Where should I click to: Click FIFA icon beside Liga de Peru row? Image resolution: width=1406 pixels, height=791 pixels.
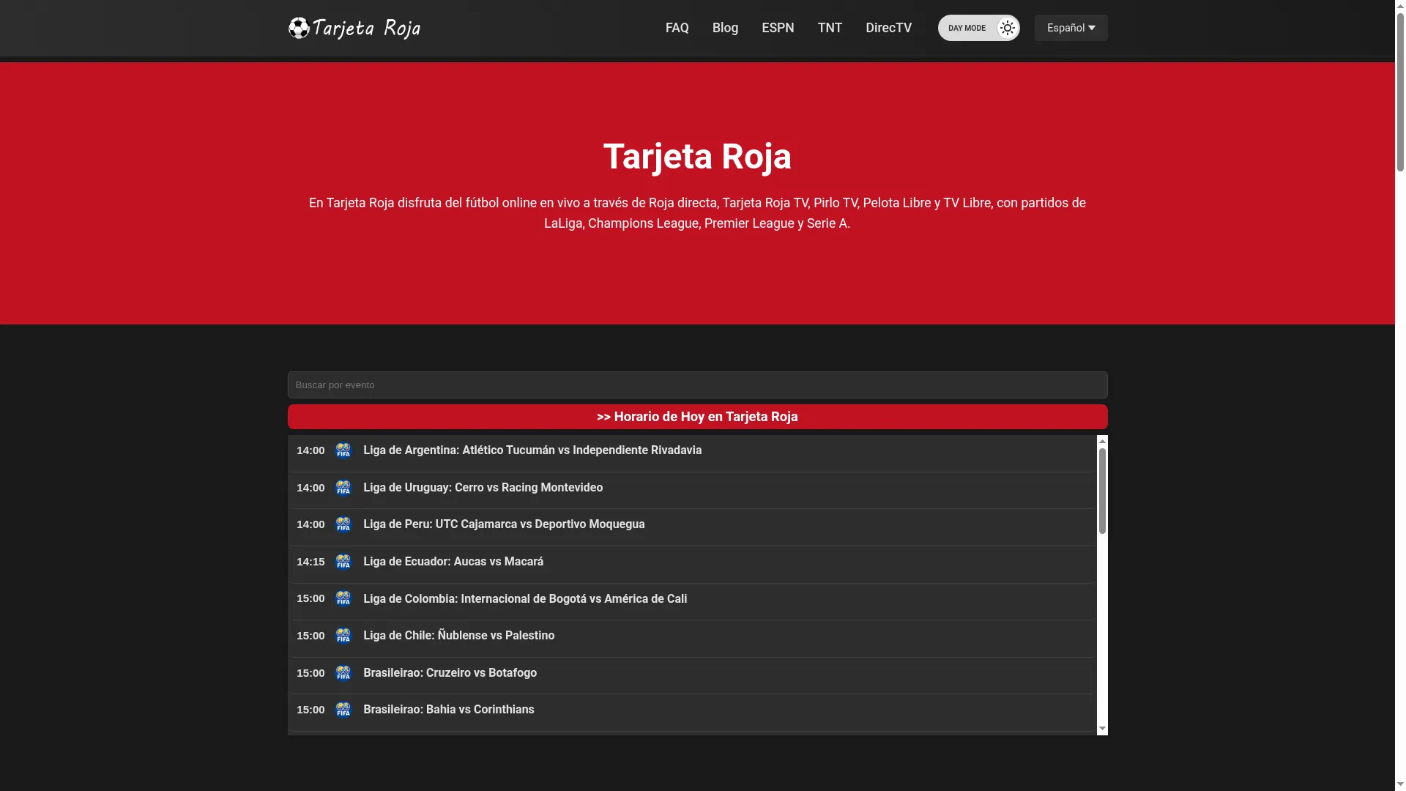click(x=343, y=524)
